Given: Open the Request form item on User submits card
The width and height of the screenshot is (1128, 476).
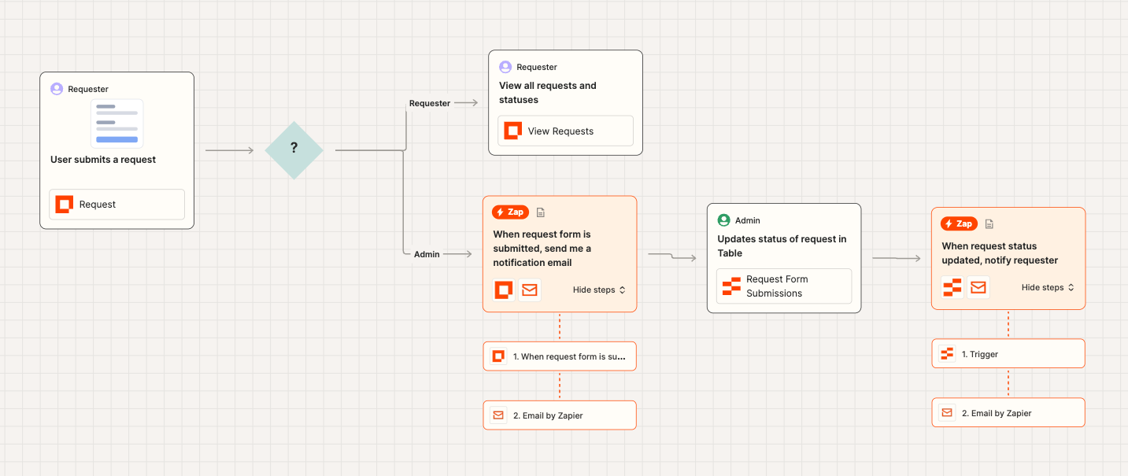Looking at the screenshot, I should 116,204.
